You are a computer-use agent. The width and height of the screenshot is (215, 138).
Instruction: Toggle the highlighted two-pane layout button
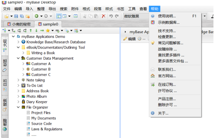59,16
